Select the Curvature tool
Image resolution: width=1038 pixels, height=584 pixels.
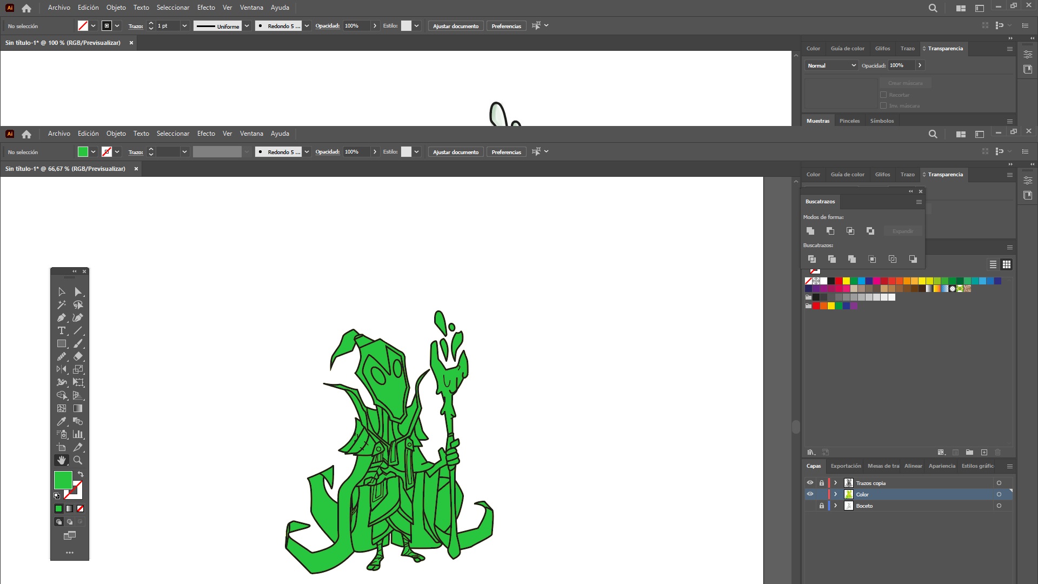[x=78, y=318]
